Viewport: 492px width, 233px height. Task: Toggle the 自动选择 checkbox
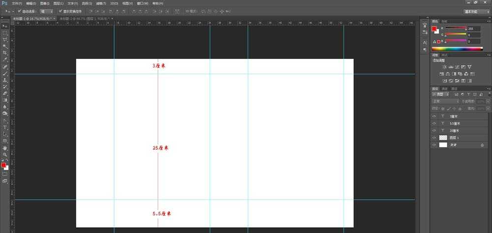19,11
